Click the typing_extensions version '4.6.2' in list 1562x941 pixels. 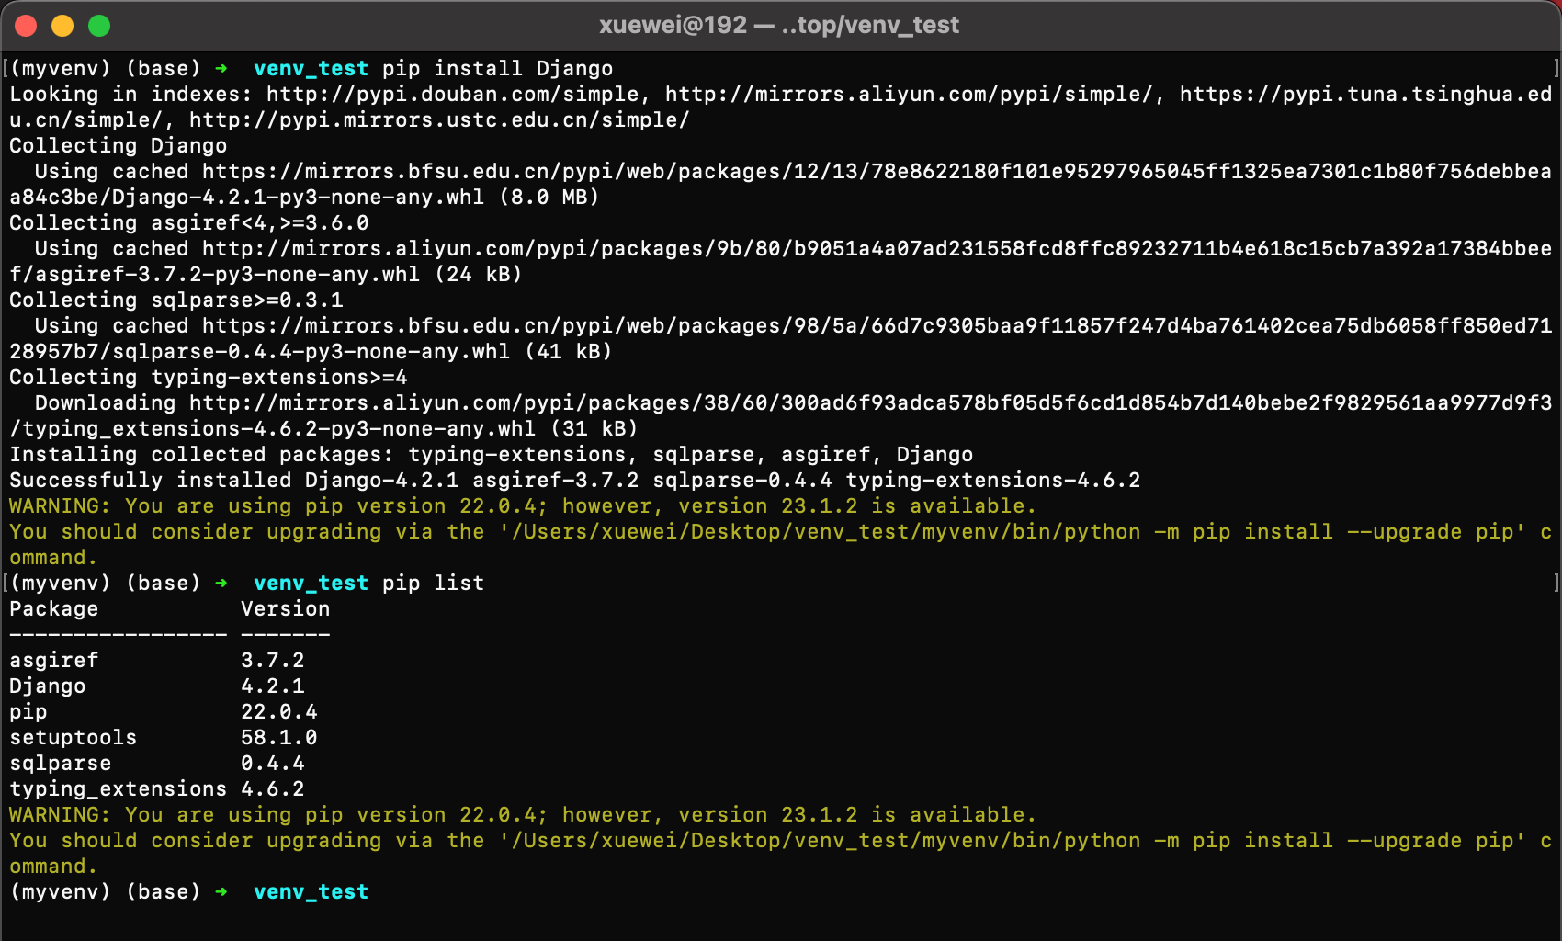point(273,789)
